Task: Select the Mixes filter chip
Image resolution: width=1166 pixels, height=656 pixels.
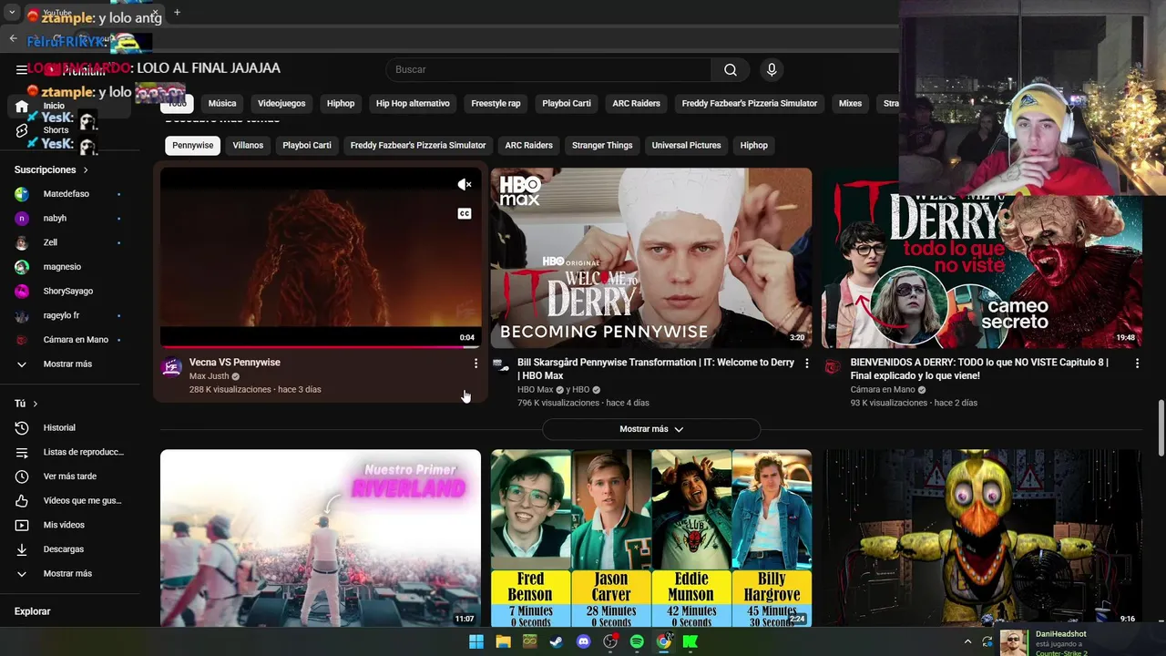Action: (850, 103)
